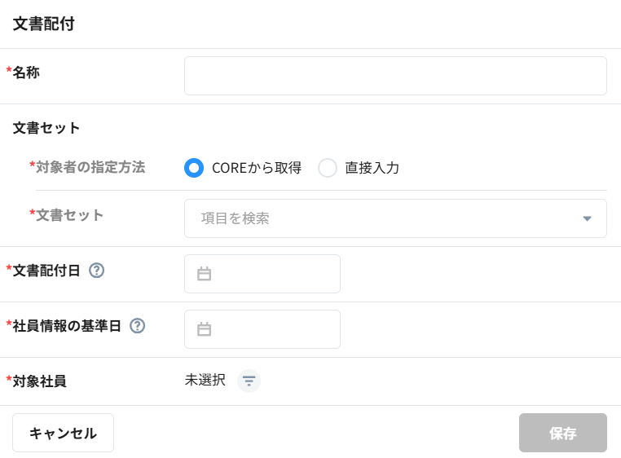Click calendar icon in 社員情報の基準日 field
621x458 pixels.
[204, 330]
